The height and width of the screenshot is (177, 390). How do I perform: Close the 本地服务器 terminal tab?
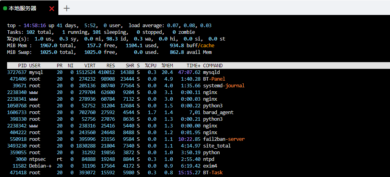point(52,8)
